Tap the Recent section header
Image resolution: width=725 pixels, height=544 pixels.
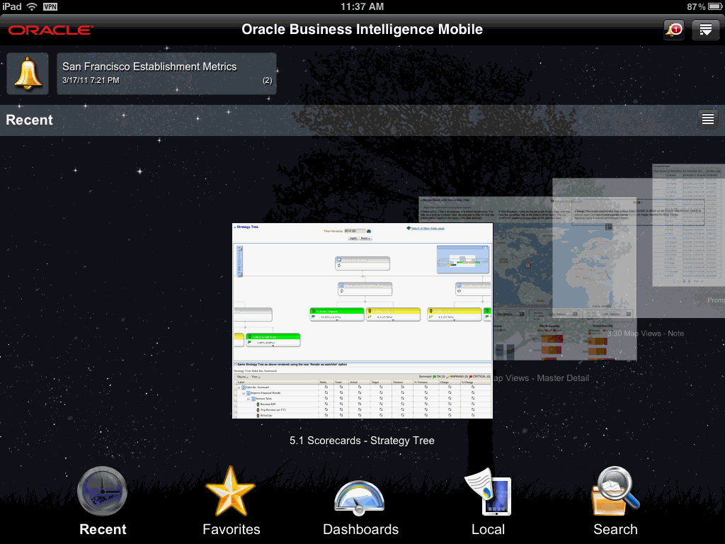30,120
